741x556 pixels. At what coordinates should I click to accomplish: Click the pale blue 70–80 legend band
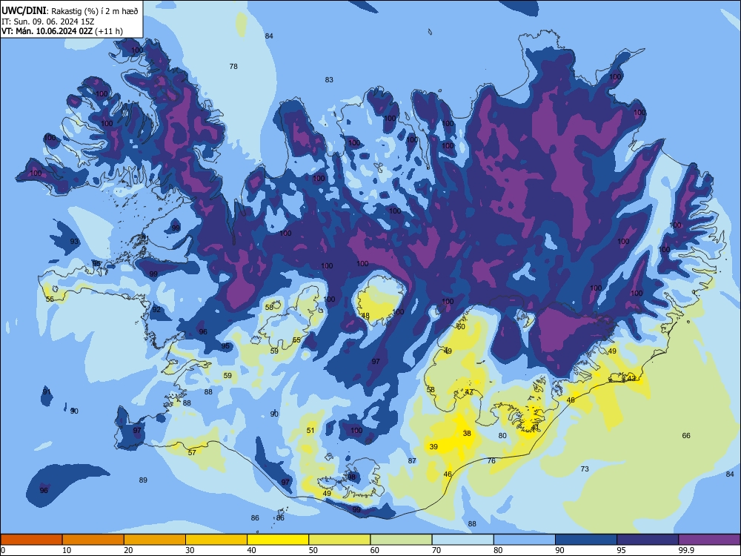[462, 540]
